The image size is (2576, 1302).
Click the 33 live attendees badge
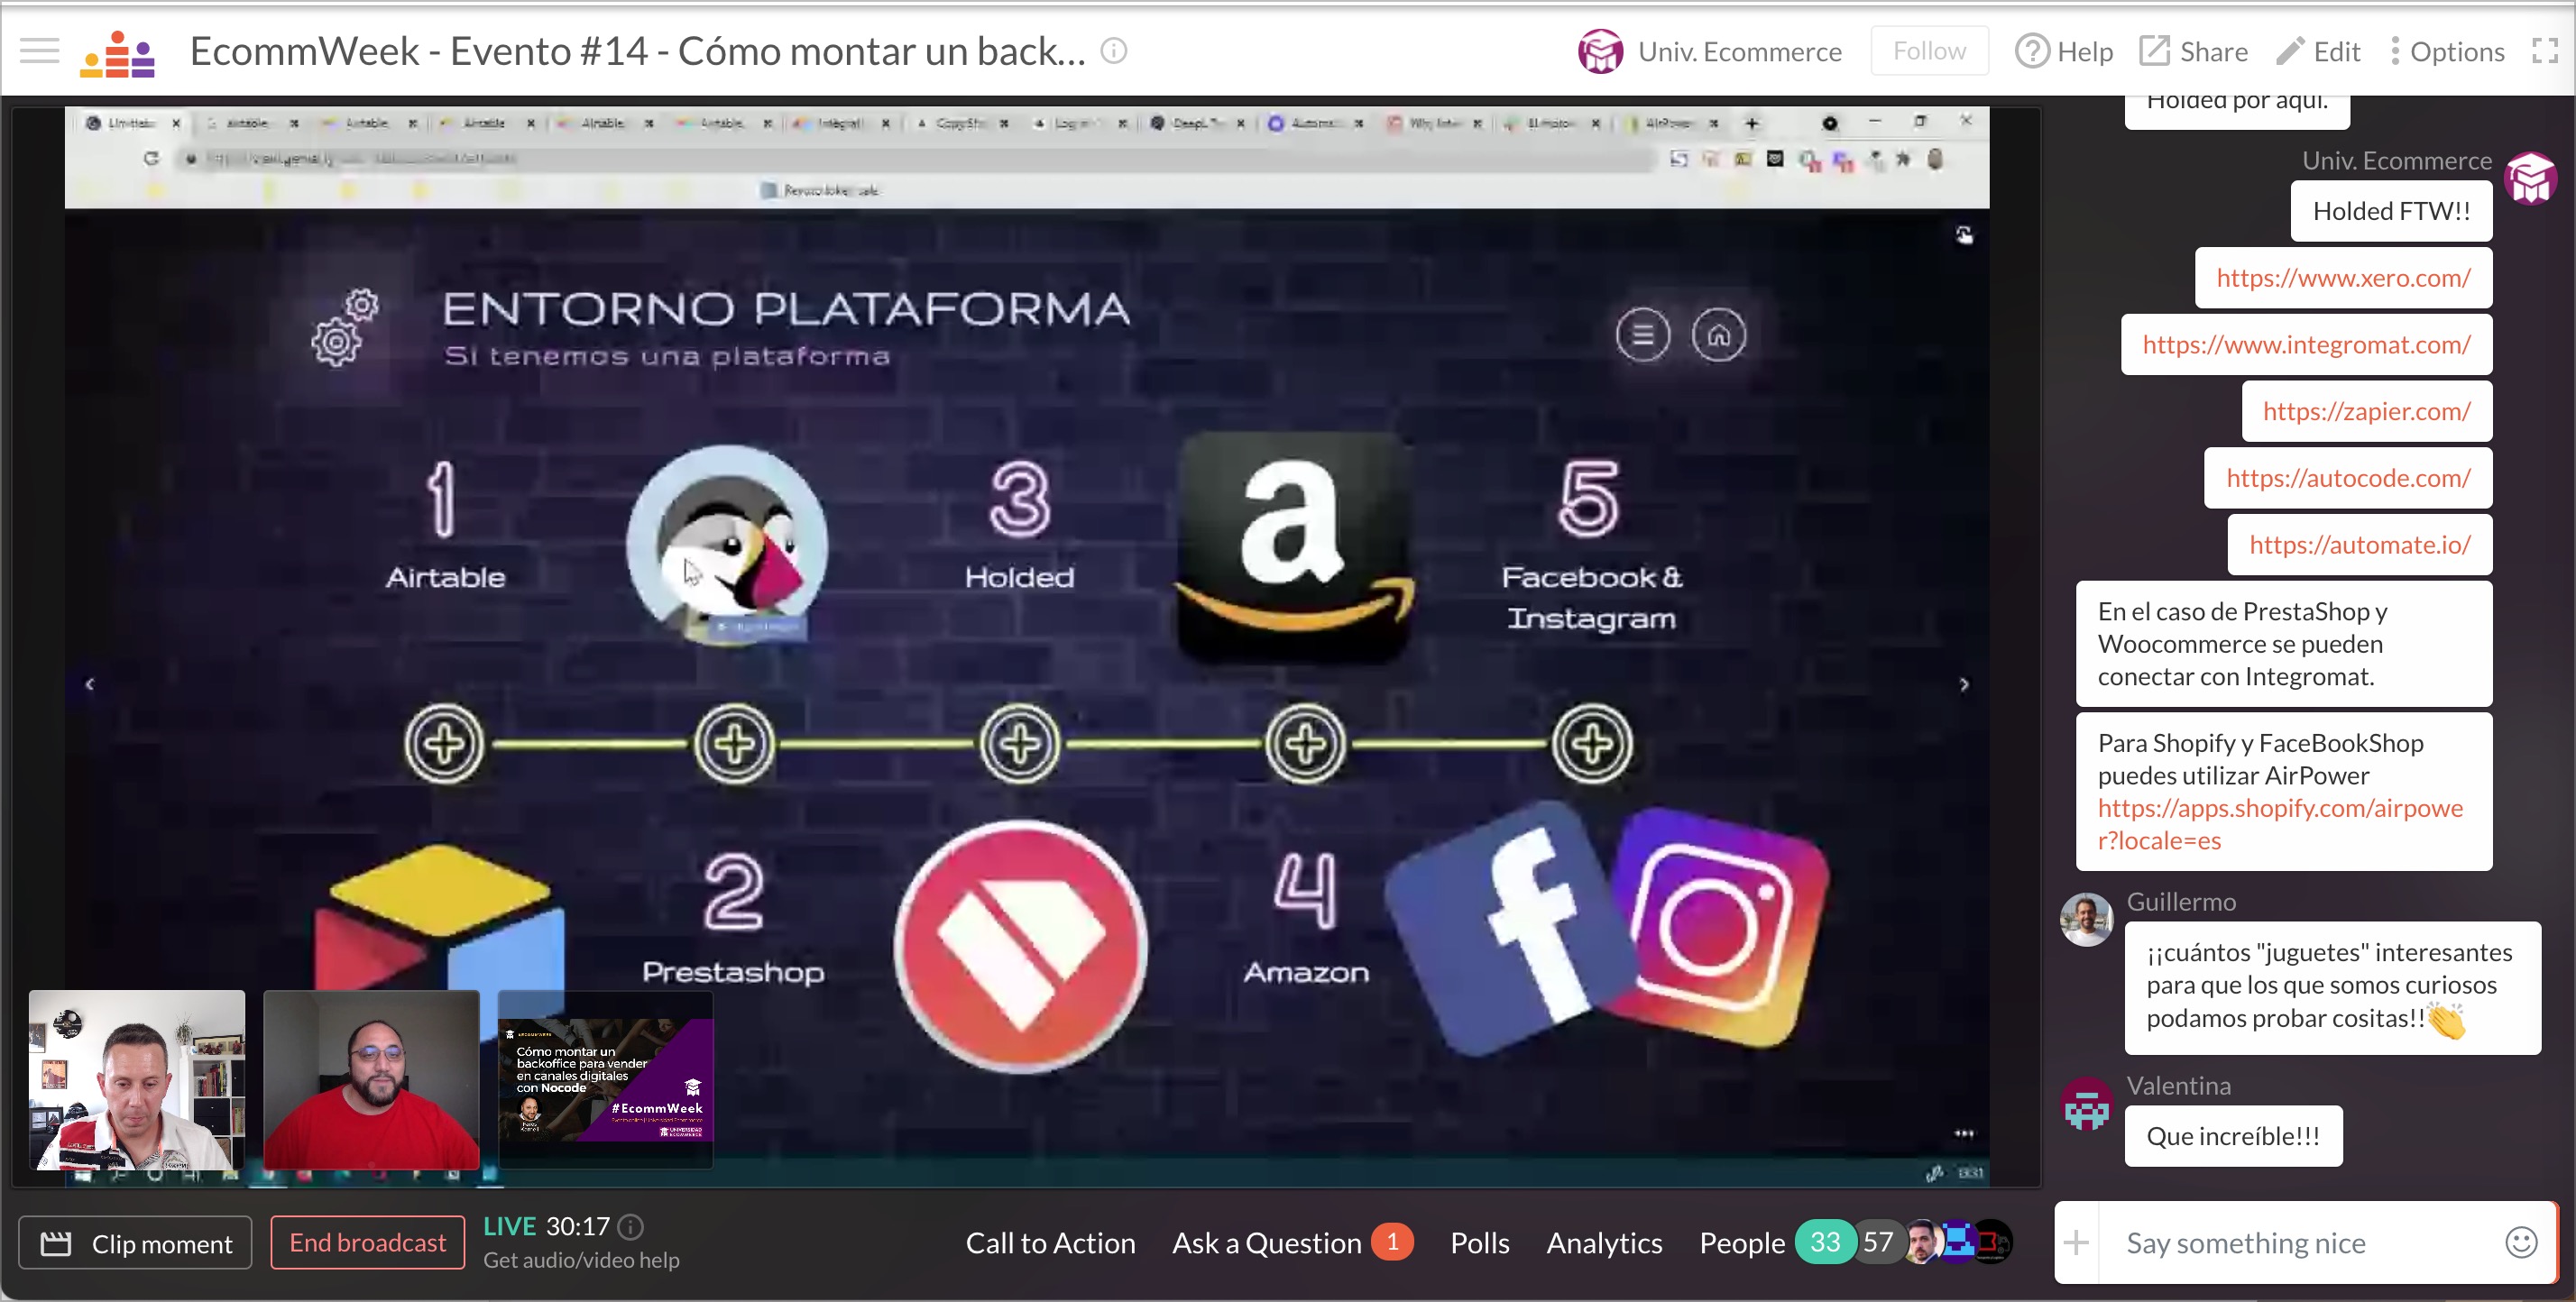(x=1824, y=1242)
